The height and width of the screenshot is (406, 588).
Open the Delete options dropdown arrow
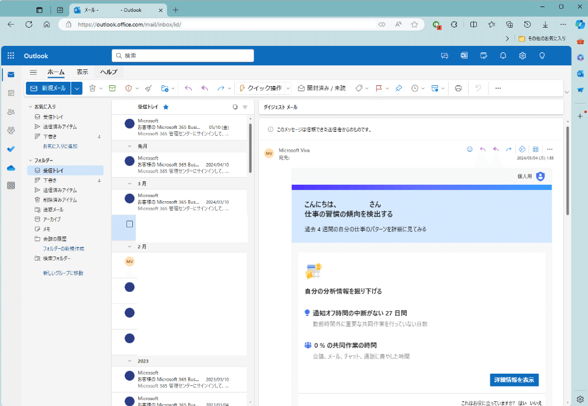tap(101, 88)
